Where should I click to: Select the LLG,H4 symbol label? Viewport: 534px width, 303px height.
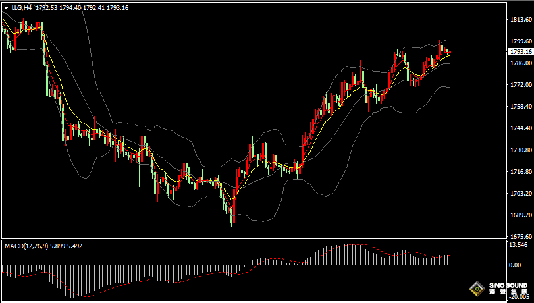click(22, 7)
